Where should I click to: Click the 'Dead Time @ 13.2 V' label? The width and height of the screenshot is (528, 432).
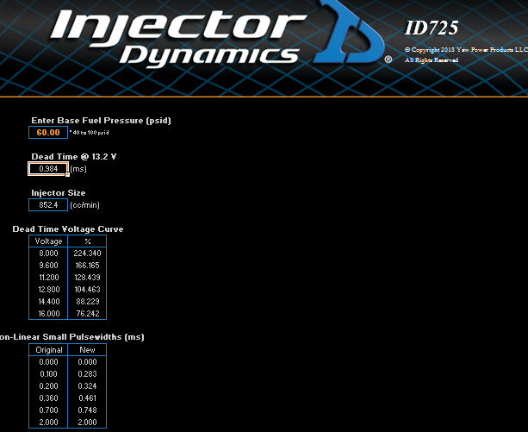74,156
